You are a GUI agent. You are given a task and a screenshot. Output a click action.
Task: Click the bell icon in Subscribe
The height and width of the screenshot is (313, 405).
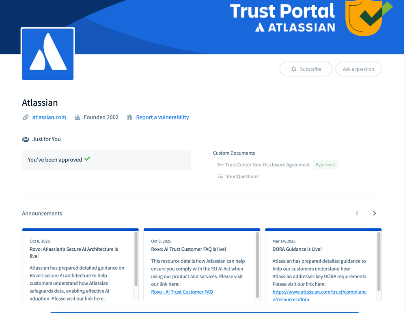pos(294,69)
